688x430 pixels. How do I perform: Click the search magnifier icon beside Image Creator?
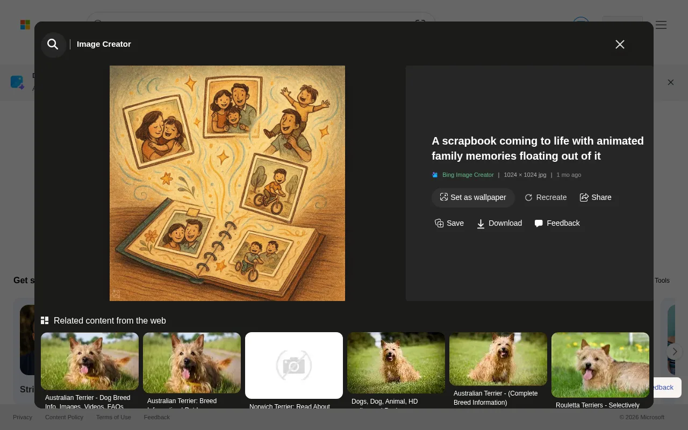pyautogui.click(x=53, y=45)
